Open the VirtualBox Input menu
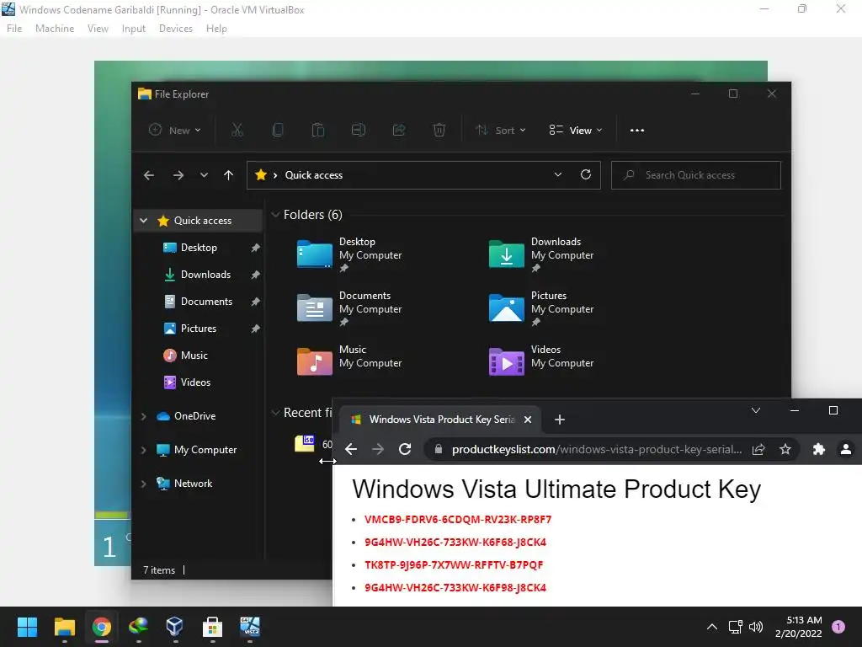Viewport: 862px width, 647px height. pos(134,29)
